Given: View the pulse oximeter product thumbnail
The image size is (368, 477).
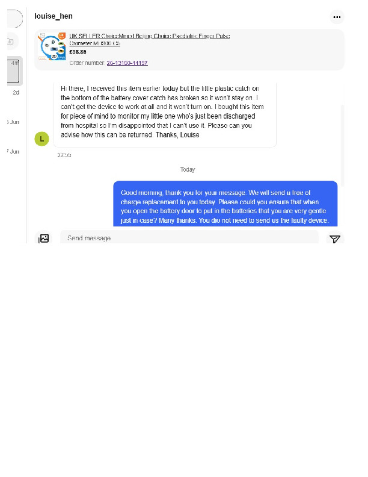Looking at the screenshot, I should click(x=52, y=46).
